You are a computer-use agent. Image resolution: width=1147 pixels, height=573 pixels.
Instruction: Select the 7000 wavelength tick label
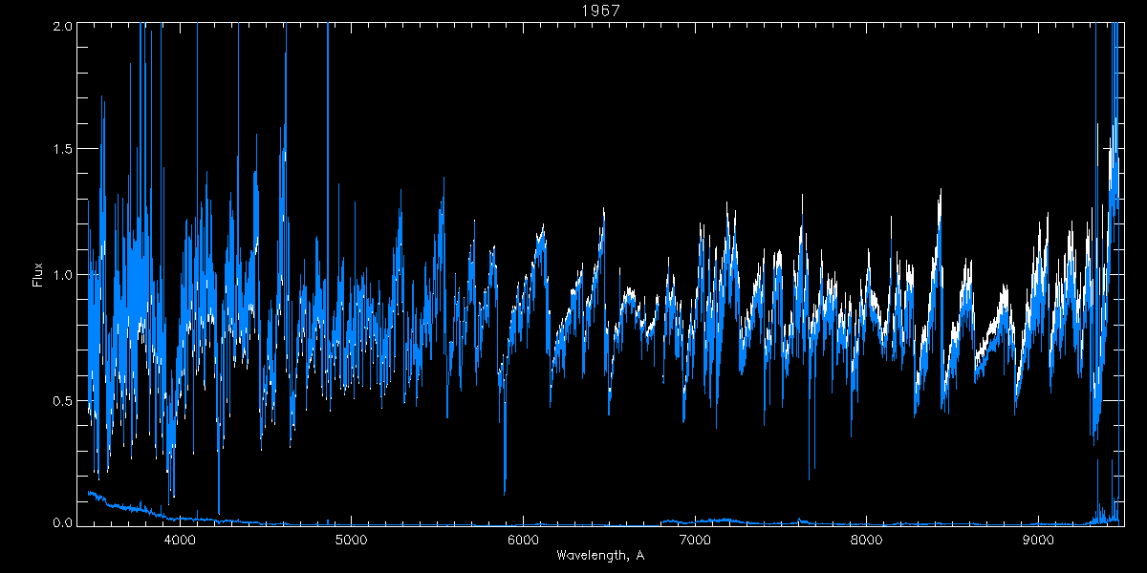(x=695, y=540)
